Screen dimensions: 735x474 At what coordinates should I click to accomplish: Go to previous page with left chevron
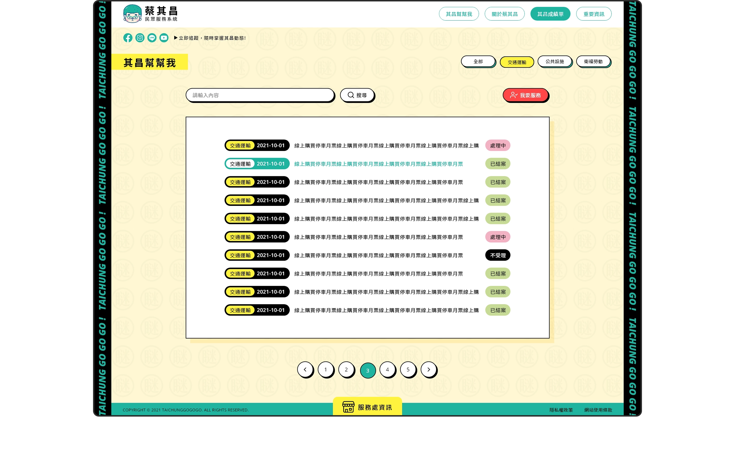pos(305,369)
